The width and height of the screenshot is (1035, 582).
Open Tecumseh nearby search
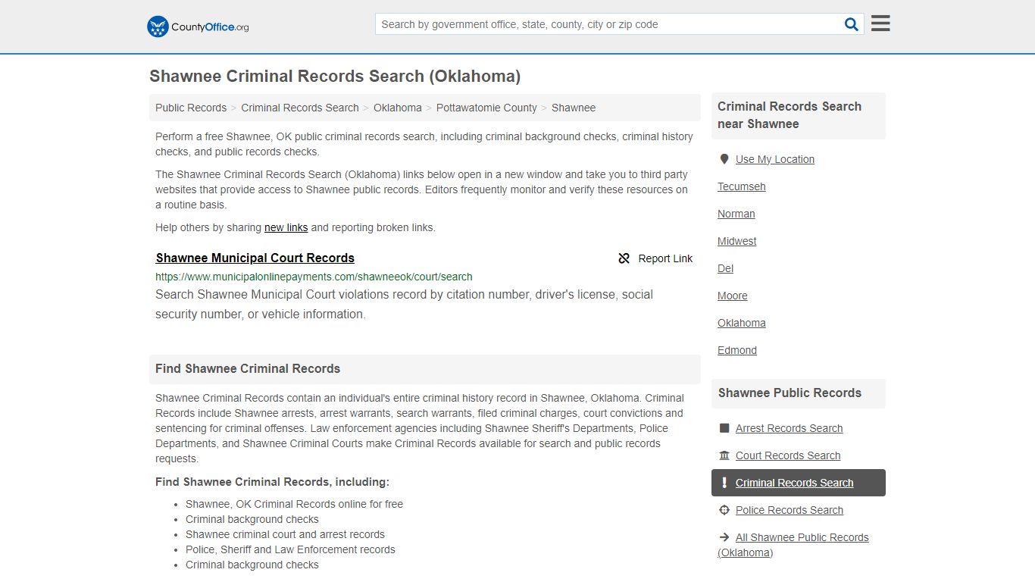tap(742, 186)
